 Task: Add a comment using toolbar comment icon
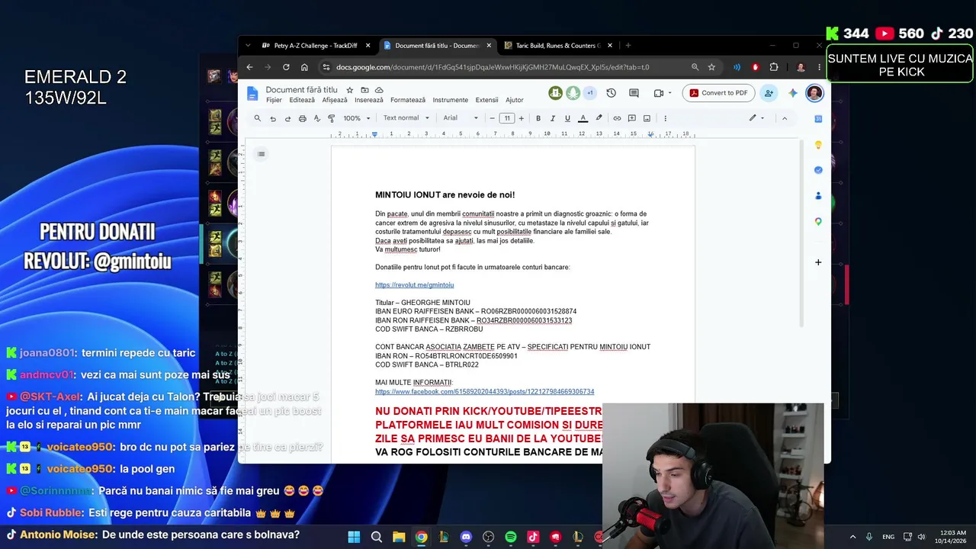click(x=631, y=118)
